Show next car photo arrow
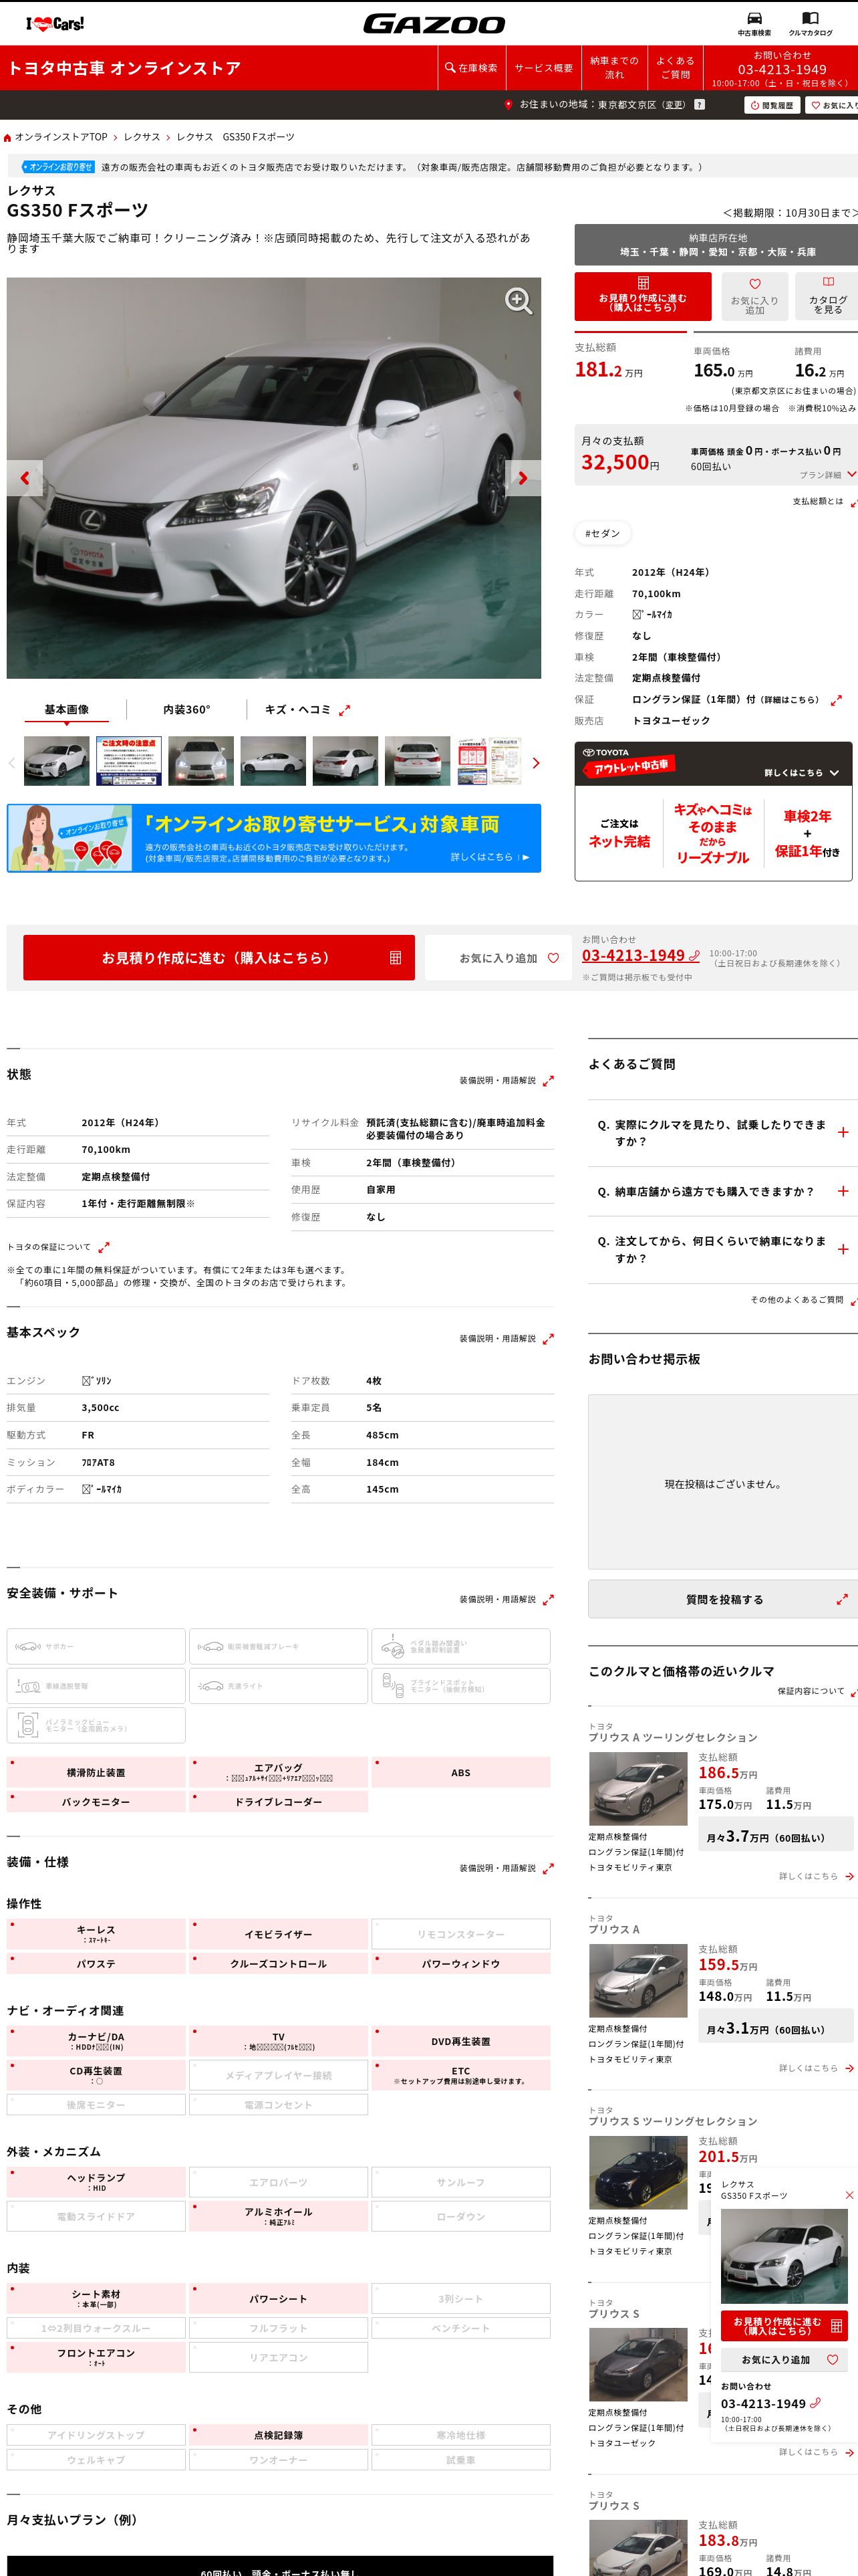This screenshot has width=858, height=2576. [x=523, y=478]
